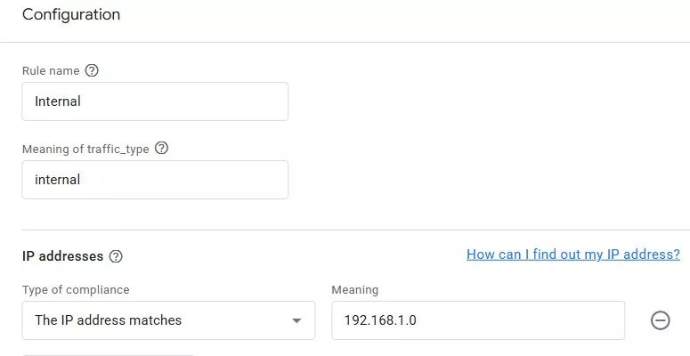Click the 'Type of compliance' label
The image size is (690, 356).
click(76, 290)
